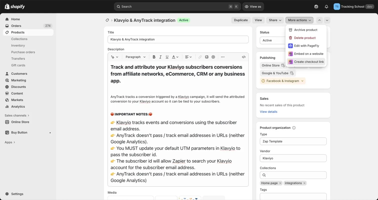Click the View details sales link
The image size is (378, 200).
[268, 112]
